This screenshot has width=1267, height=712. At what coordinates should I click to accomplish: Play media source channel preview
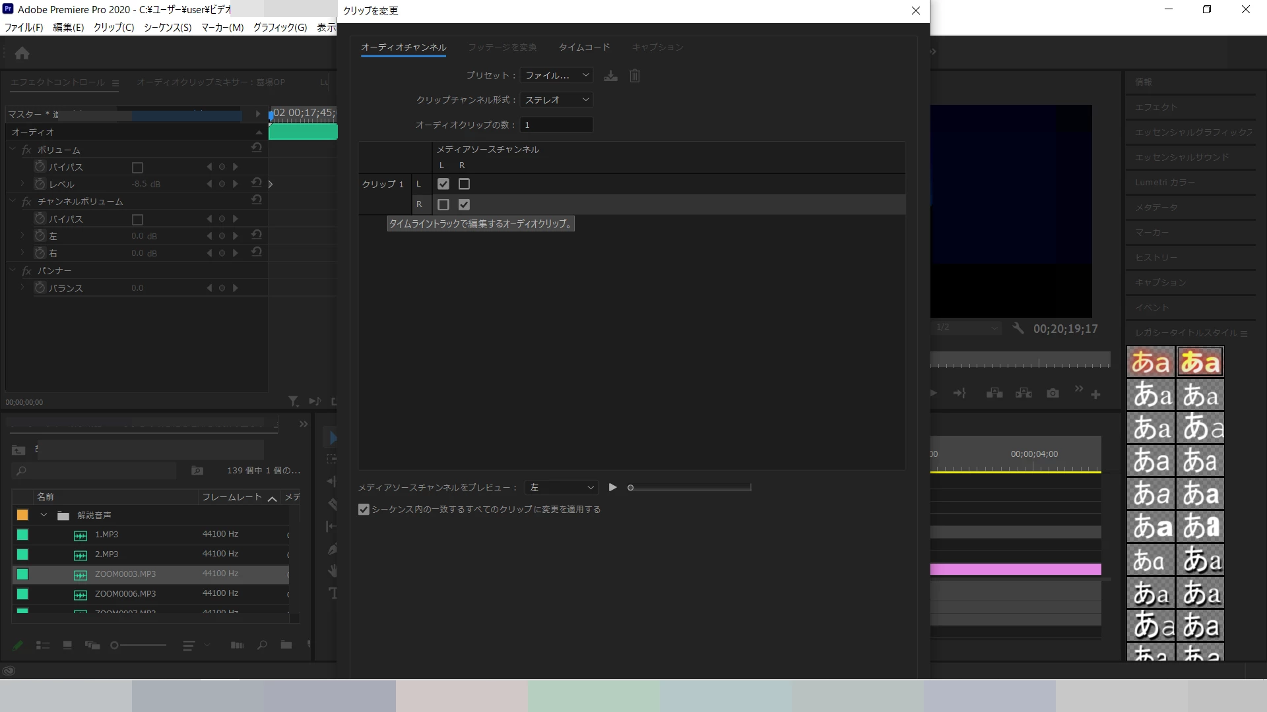pyautogui.click(x=612, y=487)
